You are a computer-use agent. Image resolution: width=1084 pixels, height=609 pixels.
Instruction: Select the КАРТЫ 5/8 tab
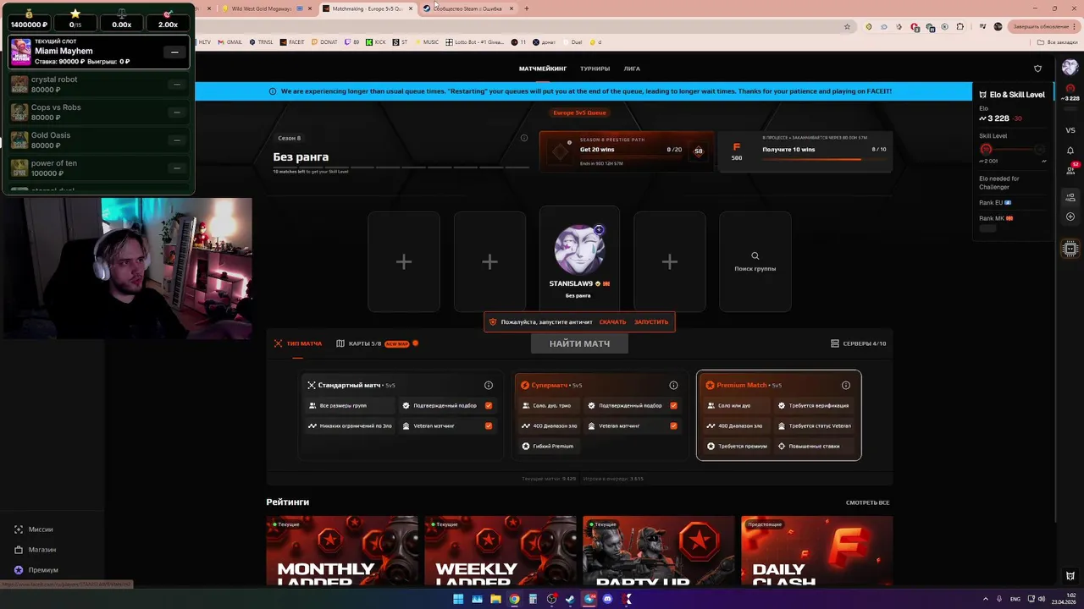pos(377,343)
